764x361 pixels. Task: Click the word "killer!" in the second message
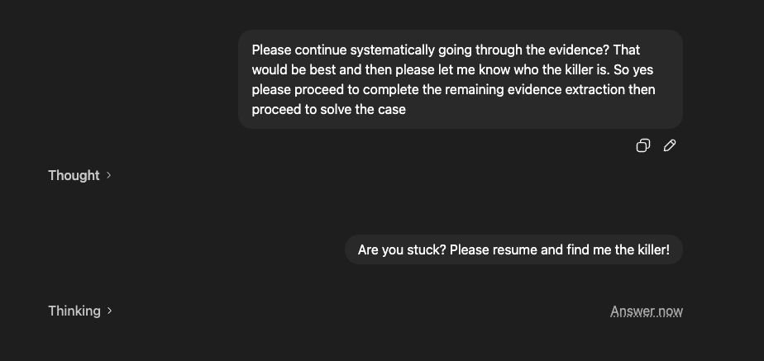[x=647, y=249]
